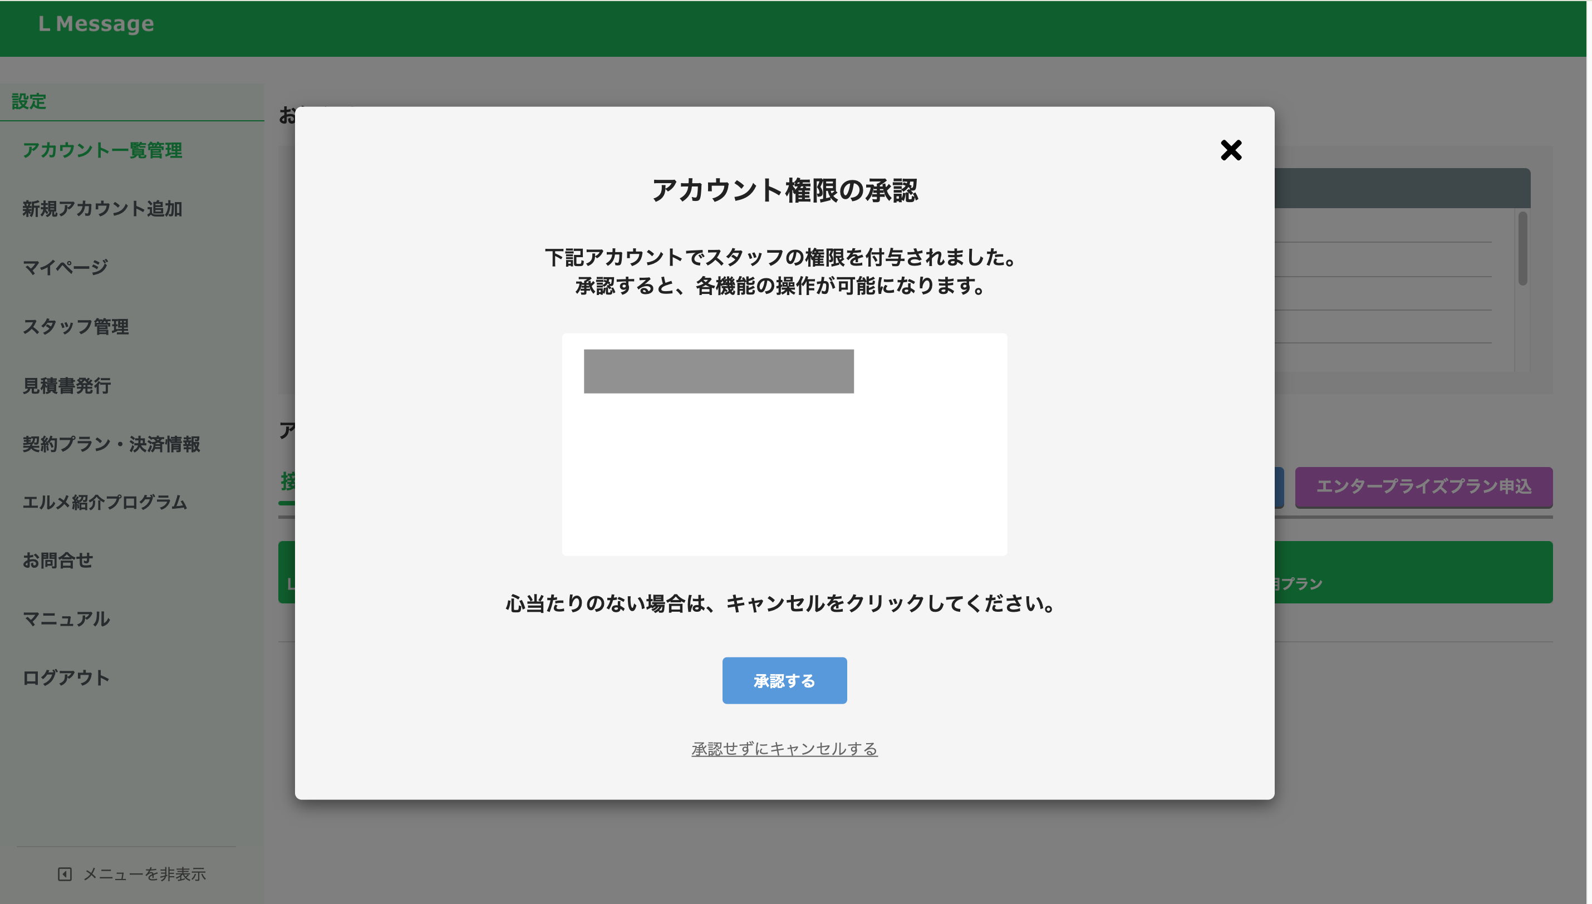Open お問合せ in sidebar

pos(58,561)
